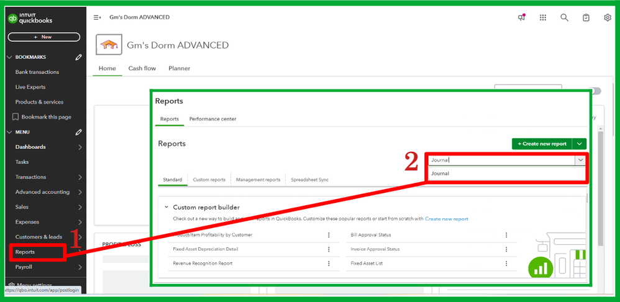Click the Gm's Dorm company logo thumbnail
Screen dimensions: 620x302
pos(109,45)
